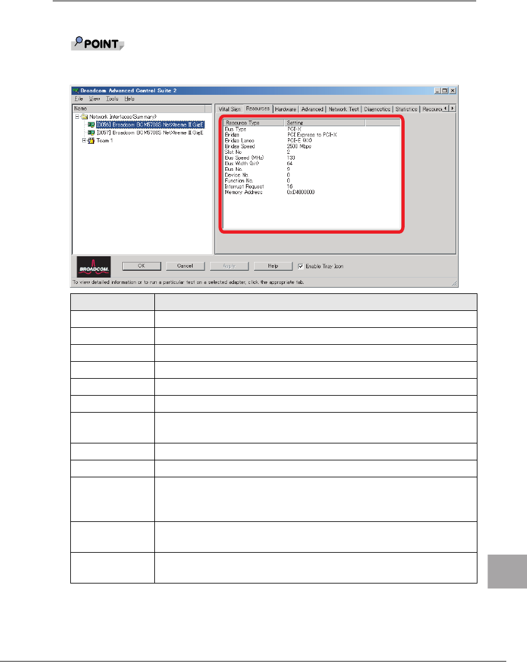Image resolution: width=527 pixels, height=662 pixels.
Task: Select the Interrupt Request row
Action: [312, 186]
